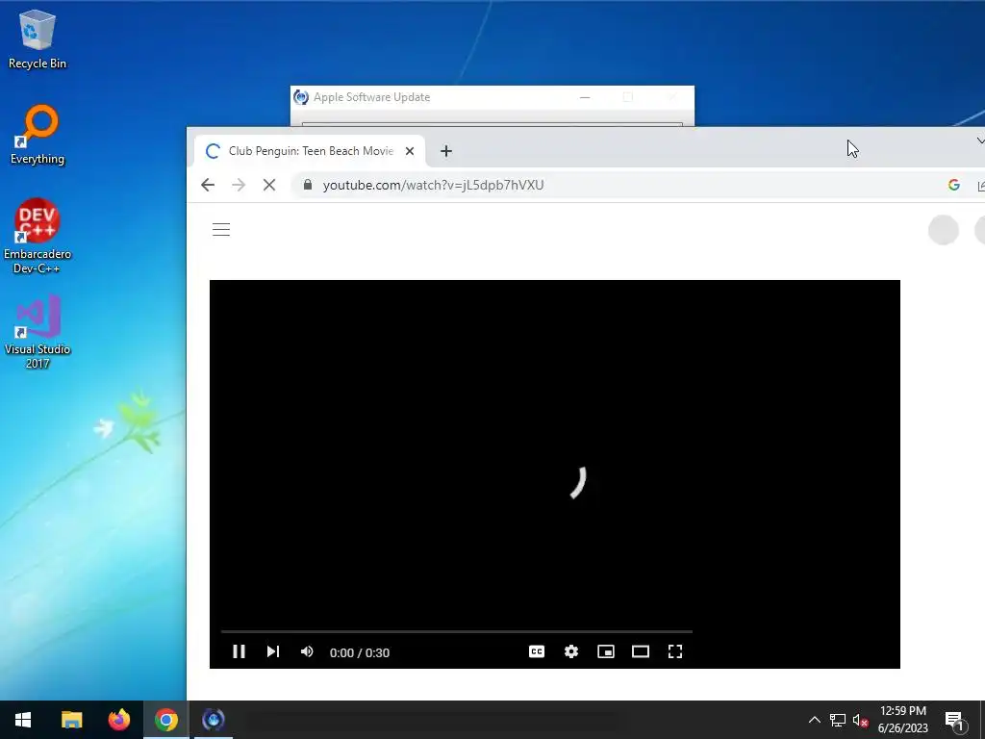
Task: Open the Windows Start menu
Action: [x=23, y=720]
